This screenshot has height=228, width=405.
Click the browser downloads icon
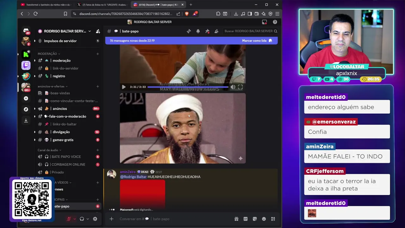pos(236,14)
